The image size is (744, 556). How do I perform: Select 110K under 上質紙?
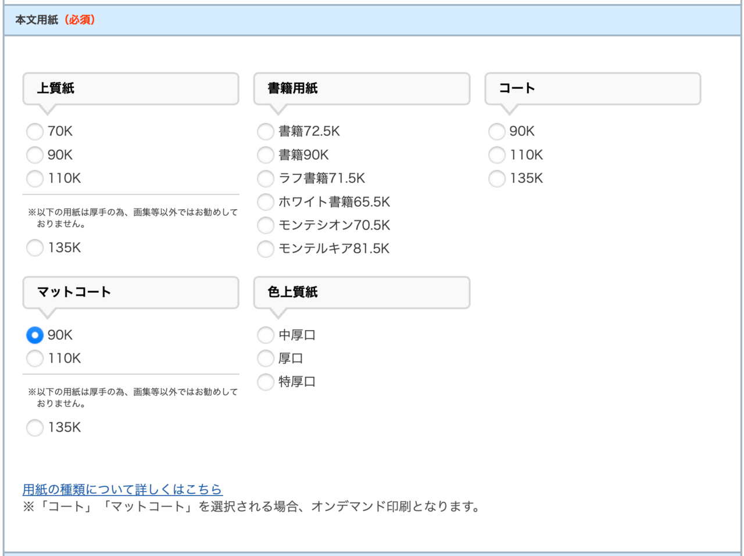point(34,179)
